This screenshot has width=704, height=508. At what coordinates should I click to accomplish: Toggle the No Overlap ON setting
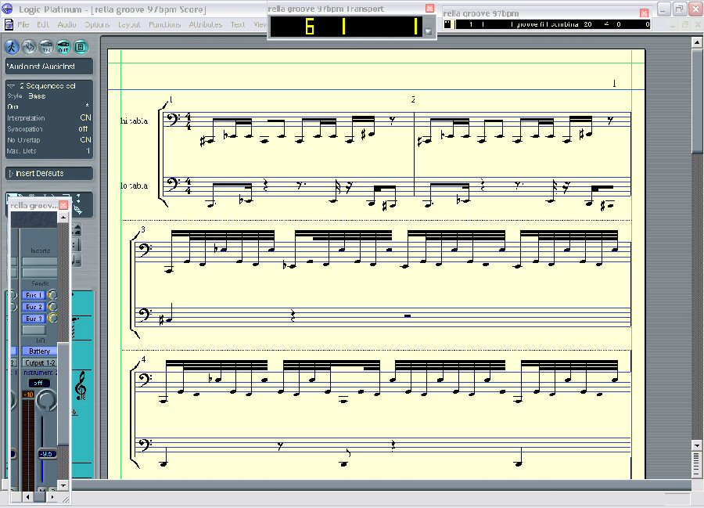tap(85, 140)
